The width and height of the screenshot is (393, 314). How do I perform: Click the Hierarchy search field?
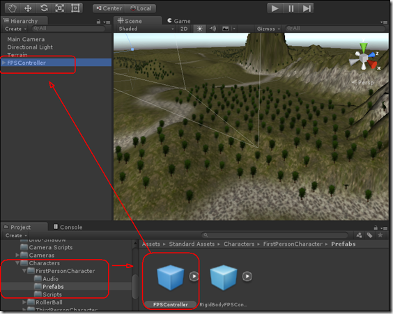click(x=68, y=29)
